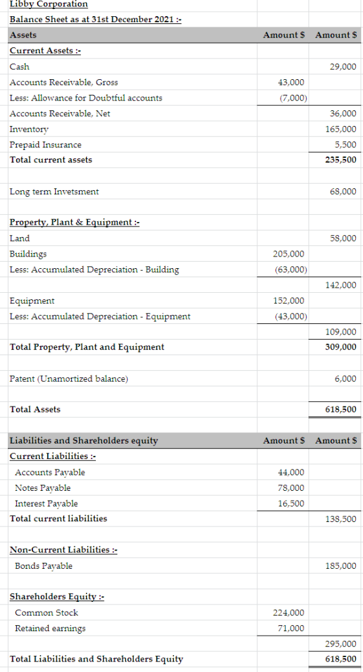363x672 pixels.
Task: Select Accounts Receivable, Net label
Action: 60,114
